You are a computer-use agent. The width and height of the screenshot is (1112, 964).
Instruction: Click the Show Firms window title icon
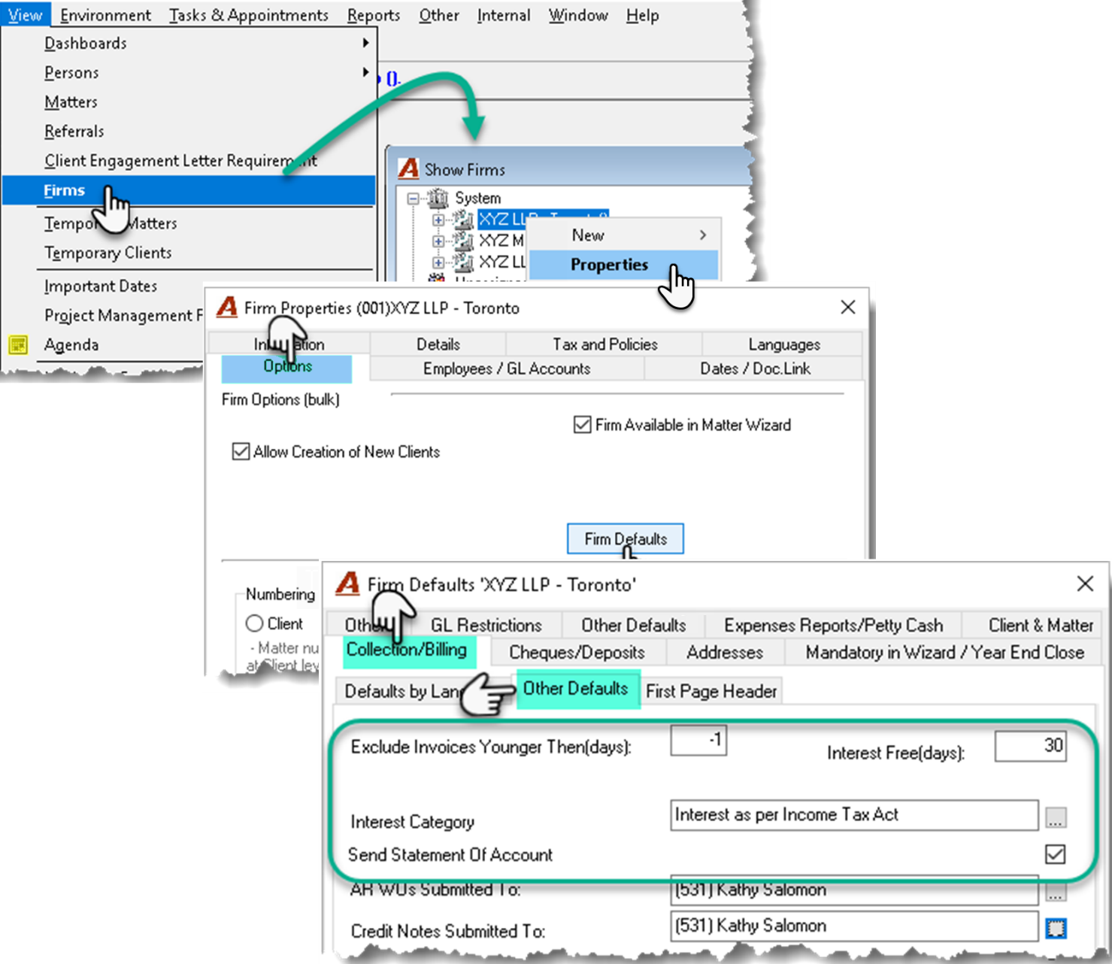click(408, 168)
